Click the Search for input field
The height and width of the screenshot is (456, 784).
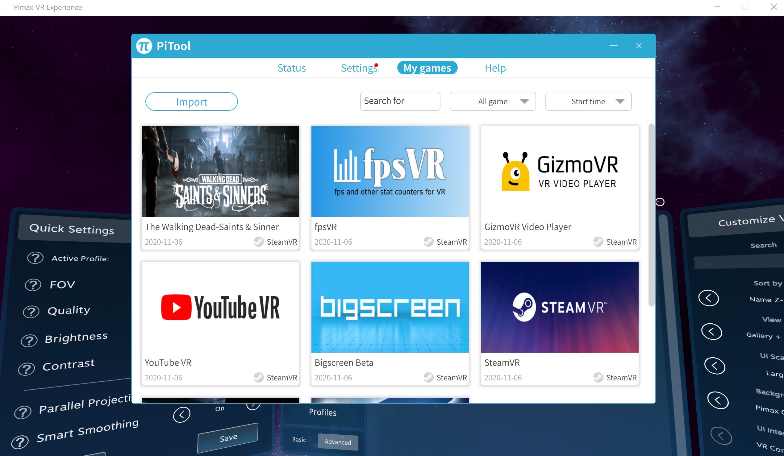(400, 101)
